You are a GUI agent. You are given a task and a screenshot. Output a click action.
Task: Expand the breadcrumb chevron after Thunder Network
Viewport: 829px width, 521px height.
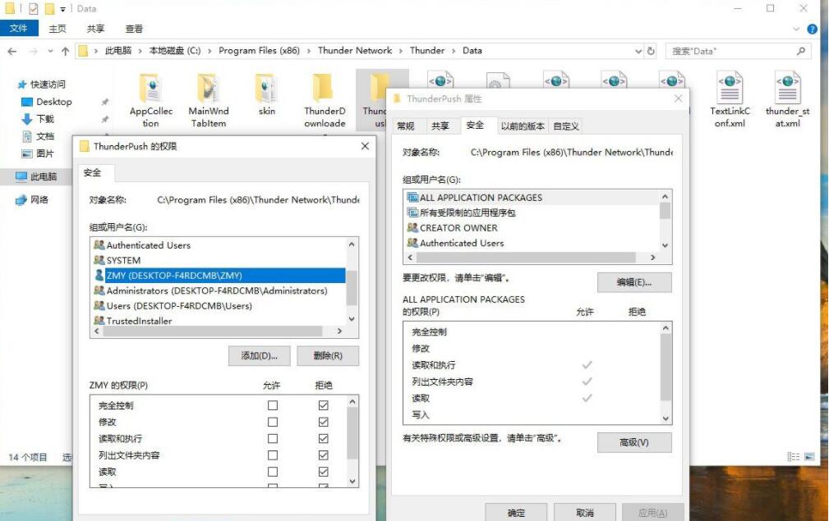tap(401, 51)
